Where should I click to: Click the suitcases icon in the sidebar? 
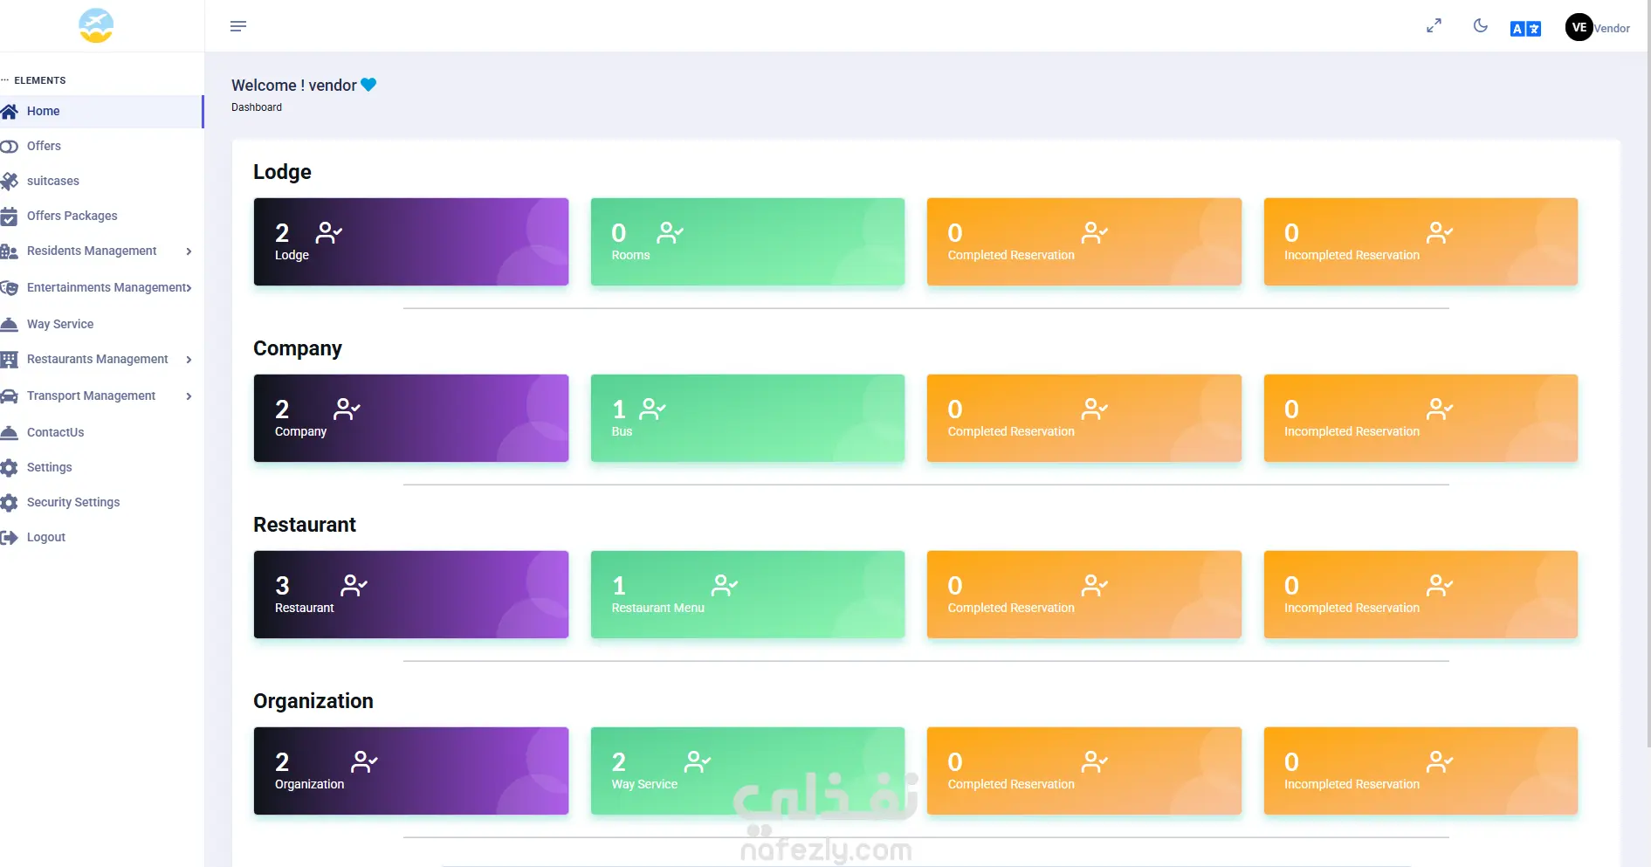point(10,182)
